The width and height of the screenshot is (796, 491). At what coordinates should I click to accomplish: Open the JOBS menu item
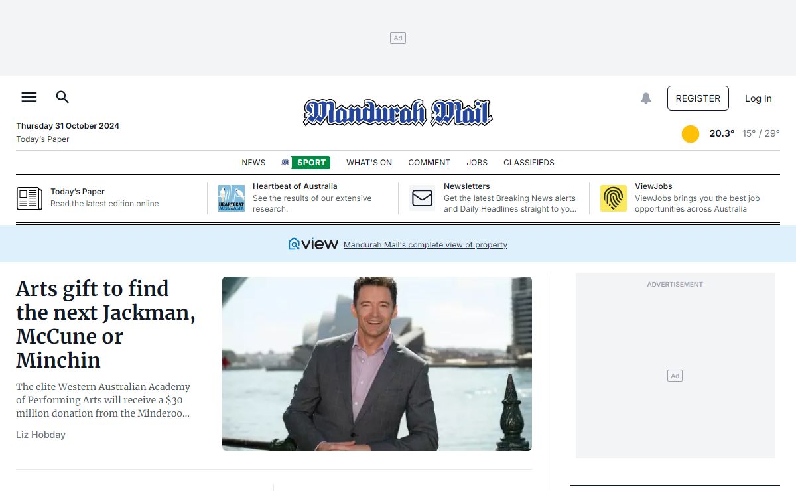coord(477,163)
